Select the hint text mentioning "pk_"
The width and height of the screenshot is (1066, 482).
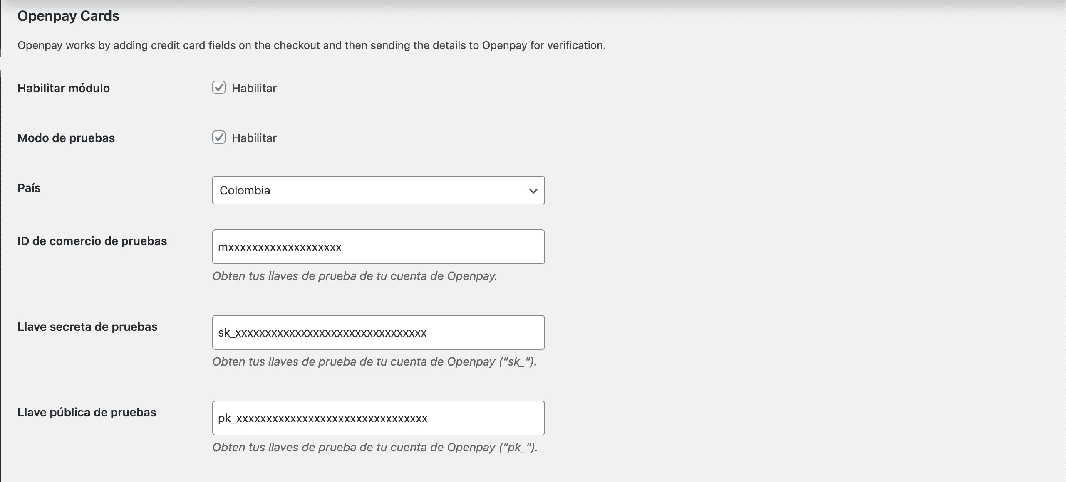pos(375,447)
